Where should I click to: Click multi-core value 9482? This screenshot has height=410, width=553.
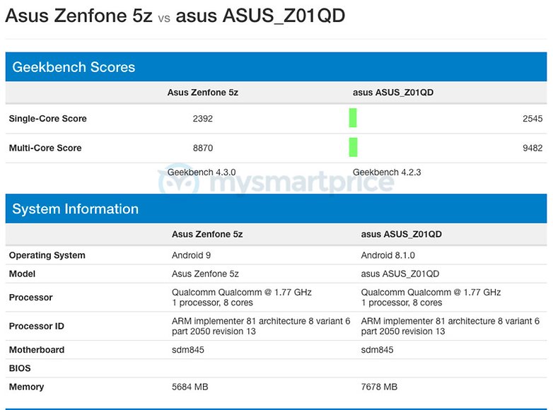pos(532,148)
